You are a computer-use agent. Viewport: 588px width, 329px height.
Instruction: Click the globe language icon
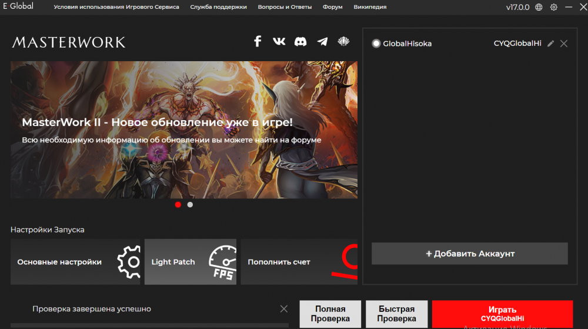(x=539, y=7)
